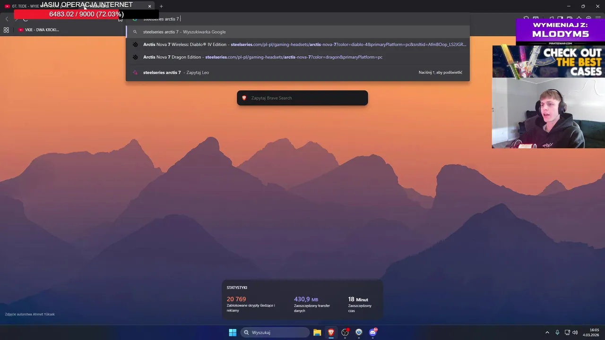Image resolution: width=605 pixels, height=340 pixels.
Task: Click the SteelSeries favicon on Dragon Edition suggestion
Action: (x=135, y=57)
